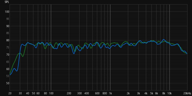This screenshot has height=96, width=192.
Task: Click the 40 Hz frequency axis label
Action: pyautogui.click(x=28, y=93)
